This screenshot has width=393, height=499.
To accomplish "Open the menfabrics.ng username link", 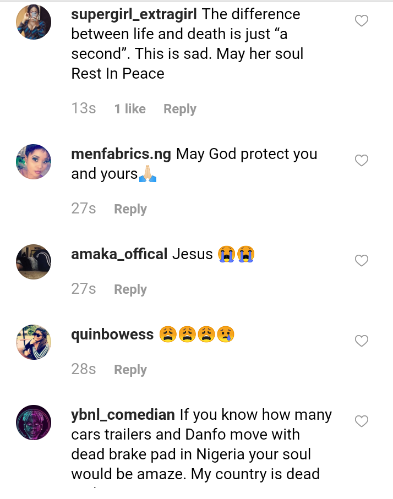I will point(121,154).
